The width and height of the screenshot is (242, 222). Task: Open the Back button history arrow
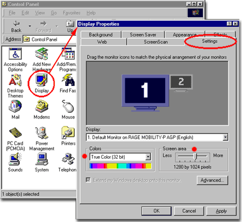[x=30, y=26]
